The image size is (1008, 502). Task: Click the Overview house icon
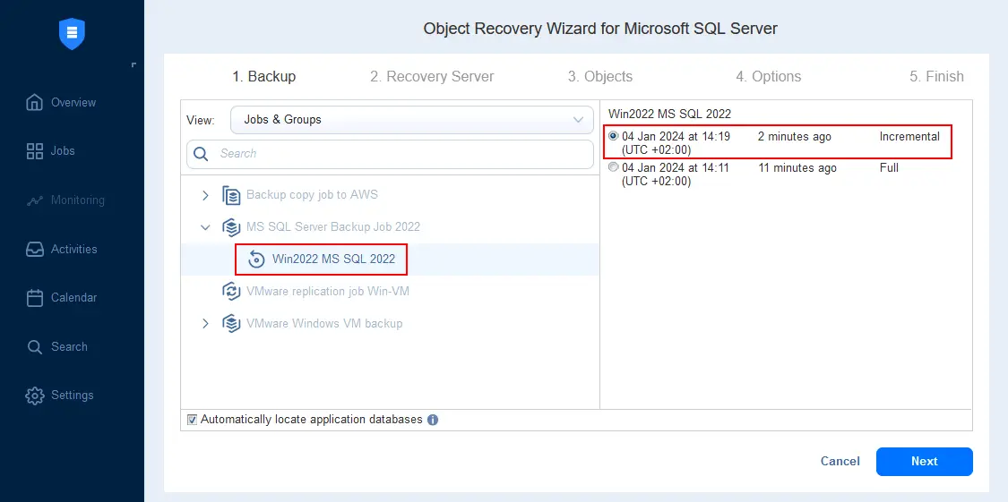tap(34, 102)
